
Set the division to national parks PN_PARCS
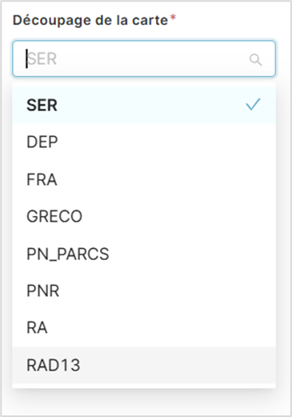144,254
